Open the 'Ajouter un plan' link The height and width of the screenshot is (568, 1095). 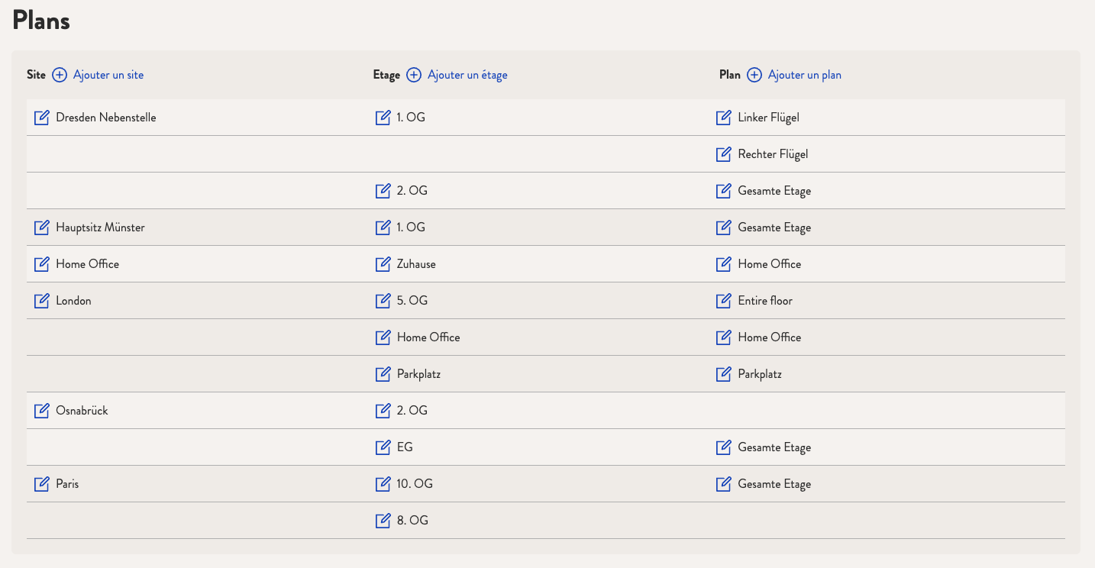[x=805, y=75]
